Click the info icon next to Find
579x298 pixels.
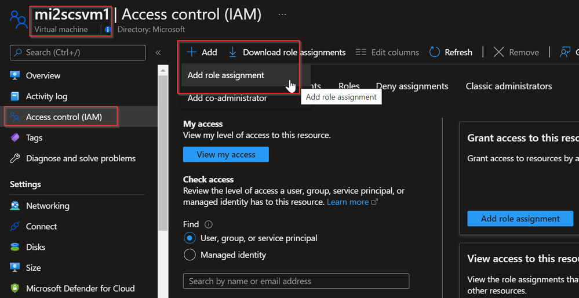pyautogui.click(x=209, y=224)
